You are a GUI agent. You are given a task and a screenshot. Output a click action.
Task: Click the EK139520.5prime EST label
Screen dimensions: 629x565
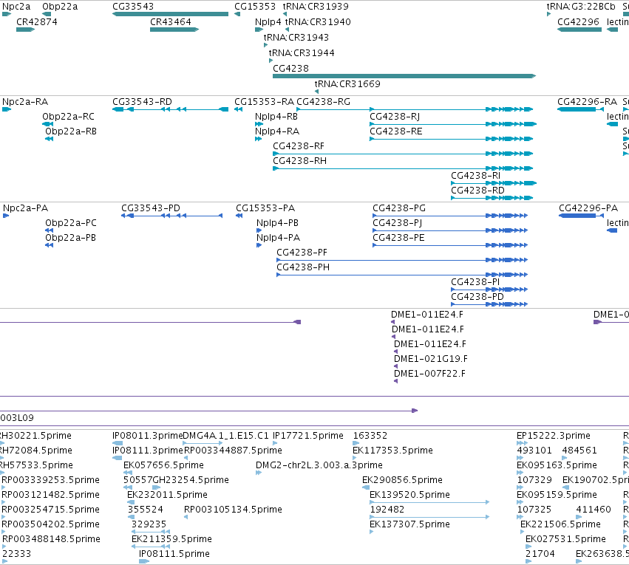(410, 495)
